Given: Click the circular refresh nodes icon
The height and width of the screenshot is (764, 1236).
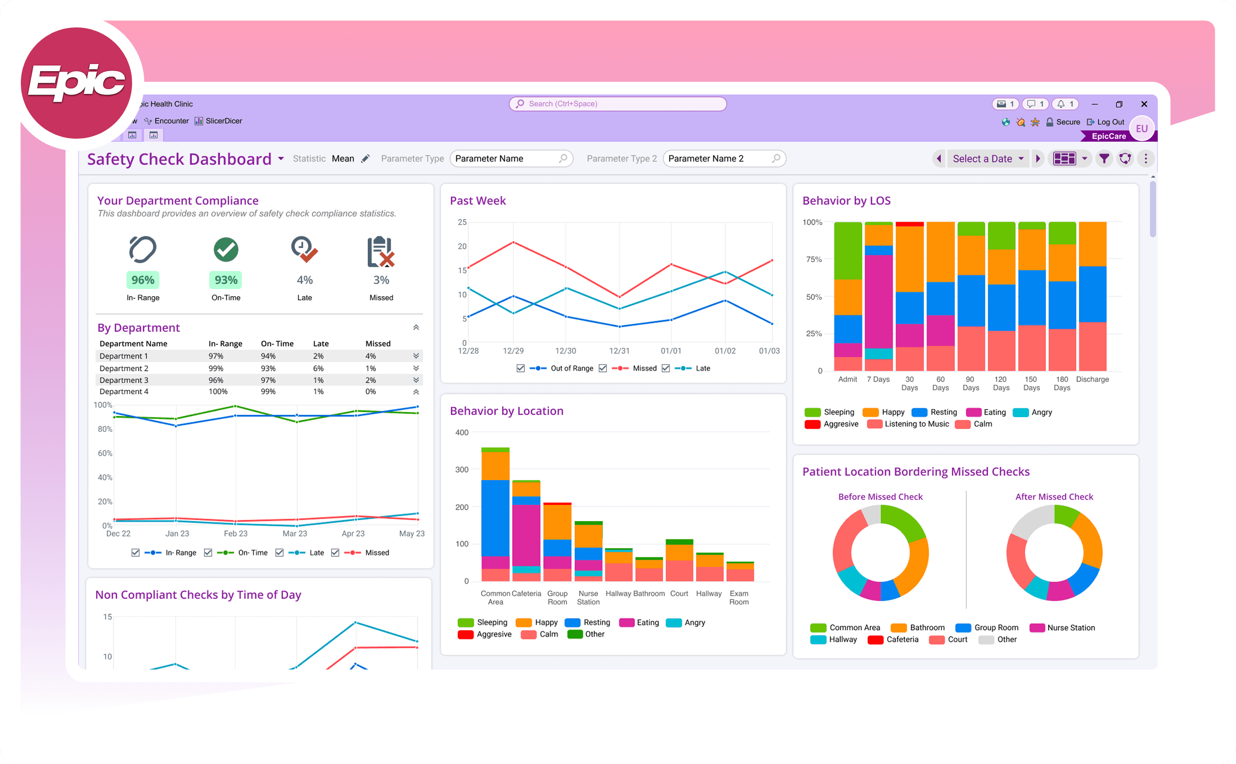Looking at the screenshot, I should (1125, 159).
